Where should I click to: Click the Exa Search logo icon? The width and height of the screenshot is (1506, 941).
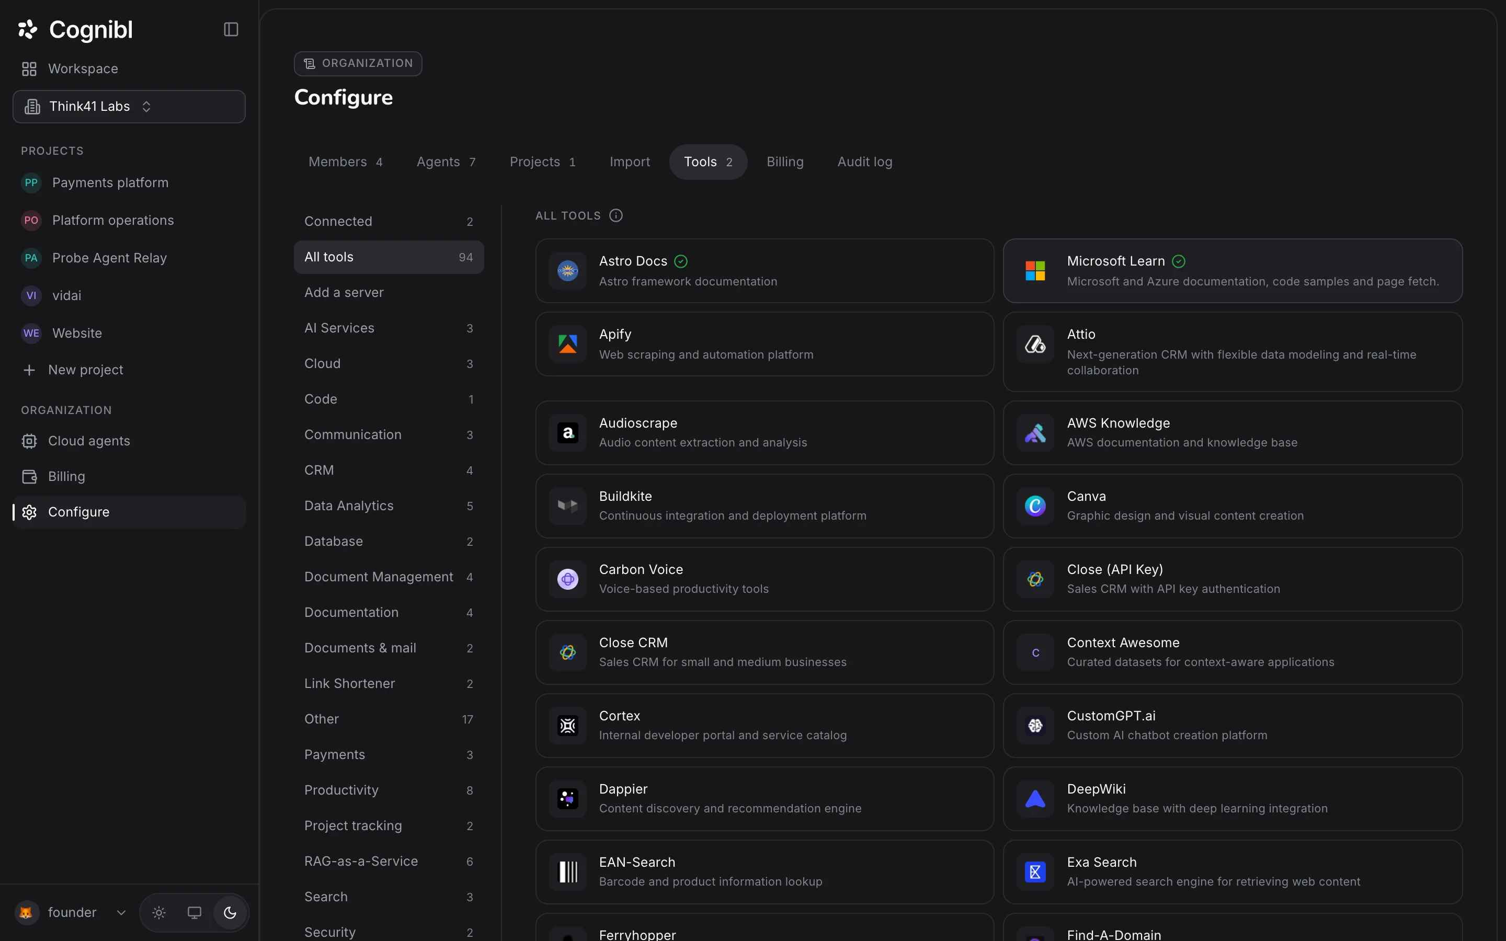pos(1035,872)
